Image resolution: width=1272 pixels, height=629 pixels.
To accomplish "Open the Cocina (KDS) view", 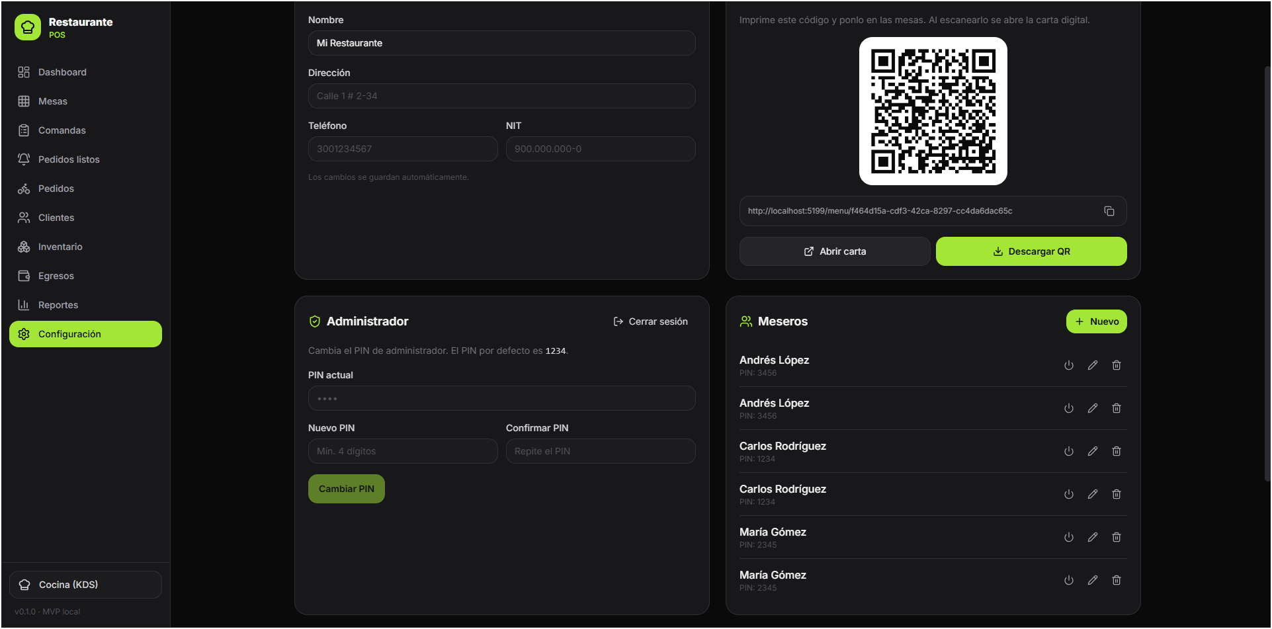I will coord(85,585).
